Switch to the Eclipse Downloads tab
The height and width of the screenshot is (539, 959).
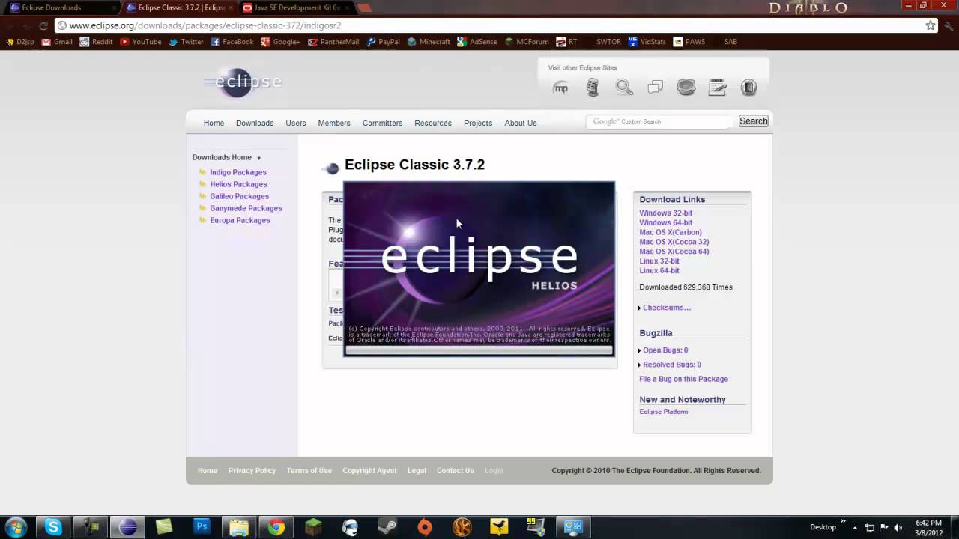[60, 7]
